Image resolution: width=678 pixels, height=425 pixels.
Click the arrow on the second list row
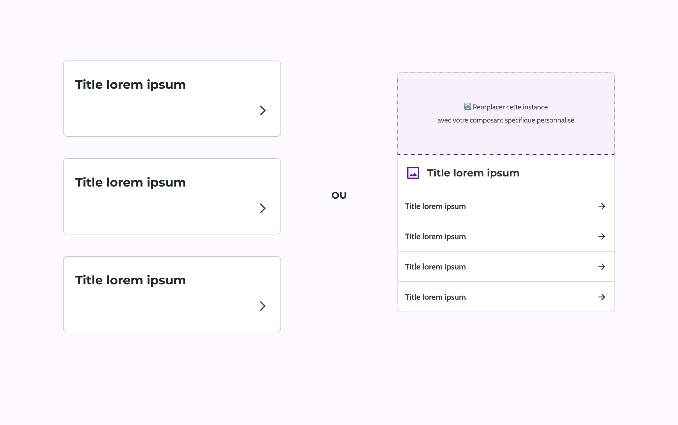(x=602, y=237)
